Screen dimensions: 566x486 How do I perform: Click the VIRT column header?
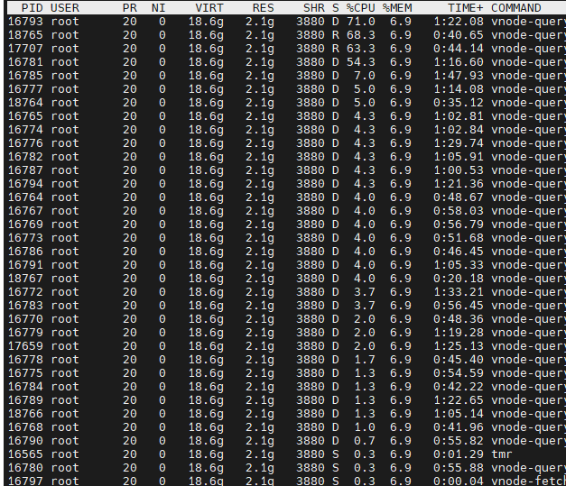pyautogui.click(x=209, y=7)
